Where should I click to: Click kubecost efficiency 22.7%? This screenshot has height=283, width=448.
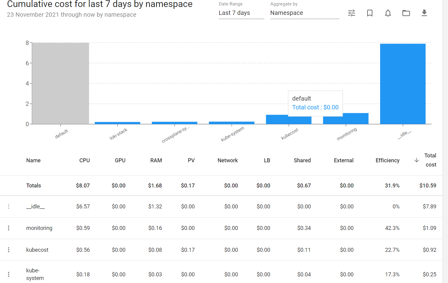(392, 250)
